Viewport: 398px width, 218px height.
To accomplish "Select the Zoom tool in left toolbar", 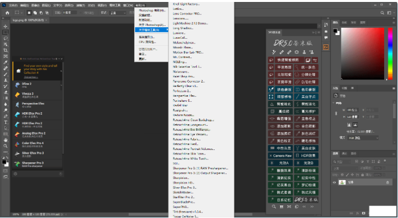I will [5, 146].
